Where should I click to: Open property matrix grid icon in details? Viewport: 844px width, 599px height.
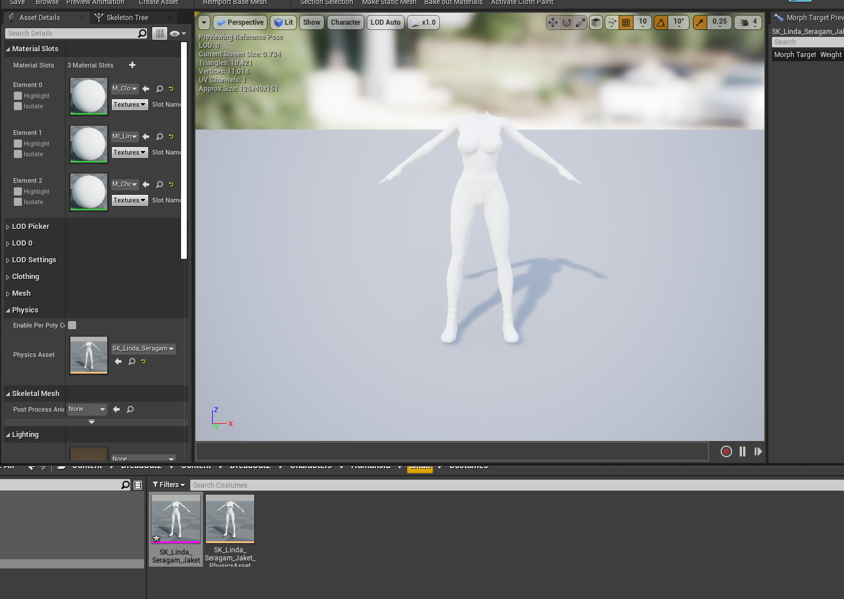click(160, 33)
